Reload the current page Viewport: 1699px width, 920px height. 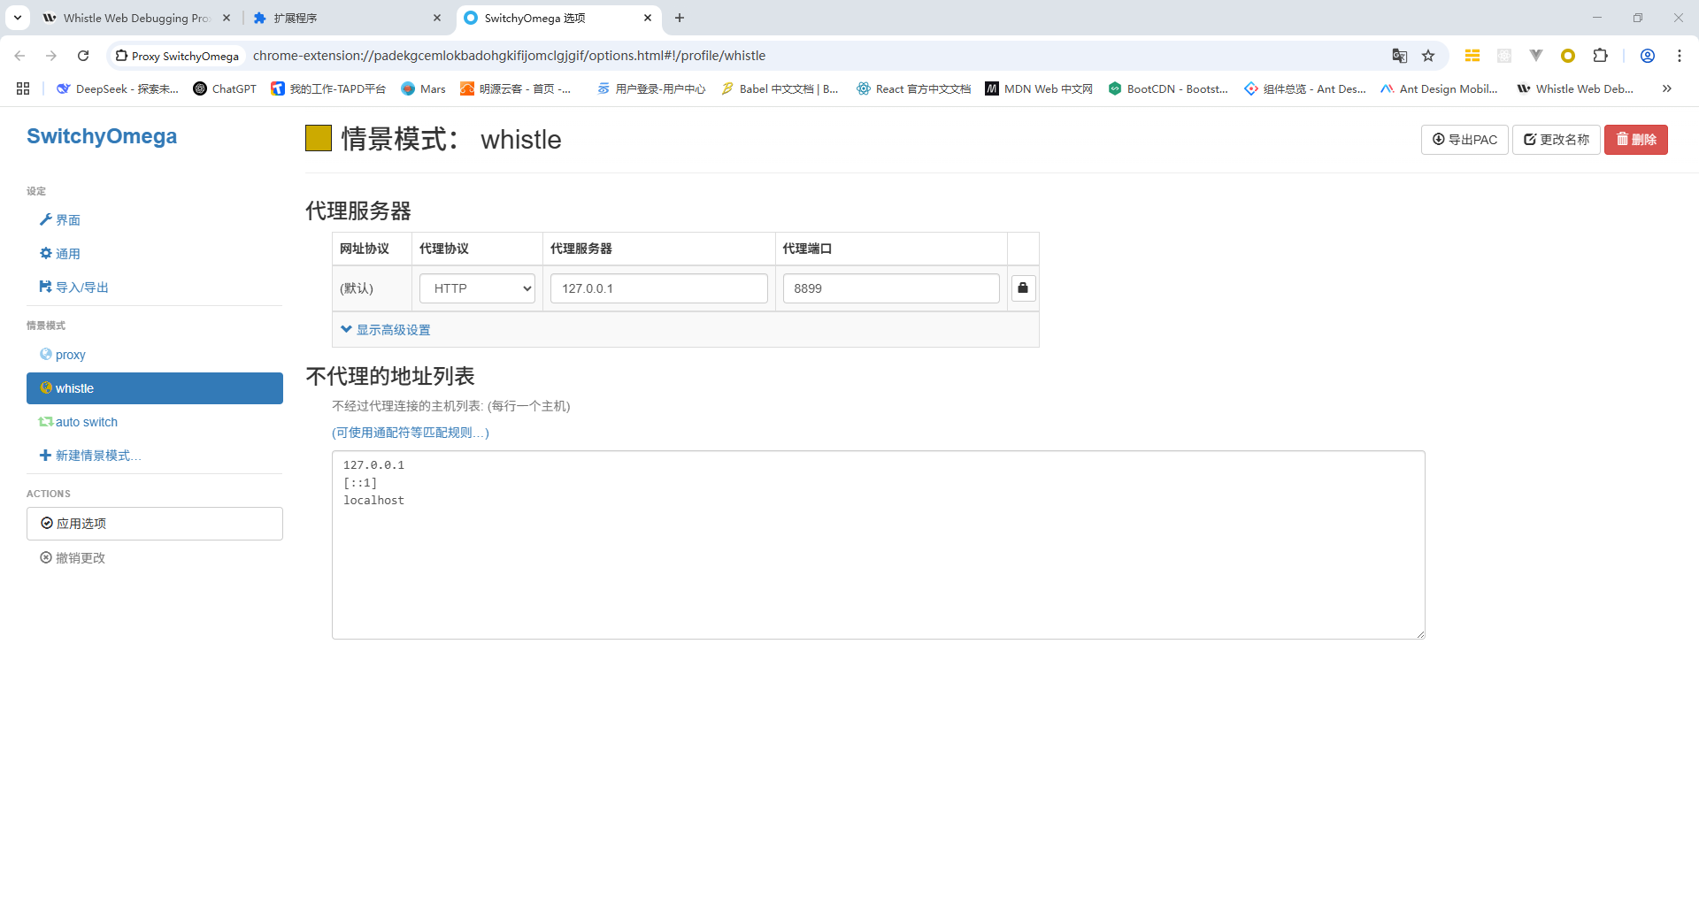[83, 56]
